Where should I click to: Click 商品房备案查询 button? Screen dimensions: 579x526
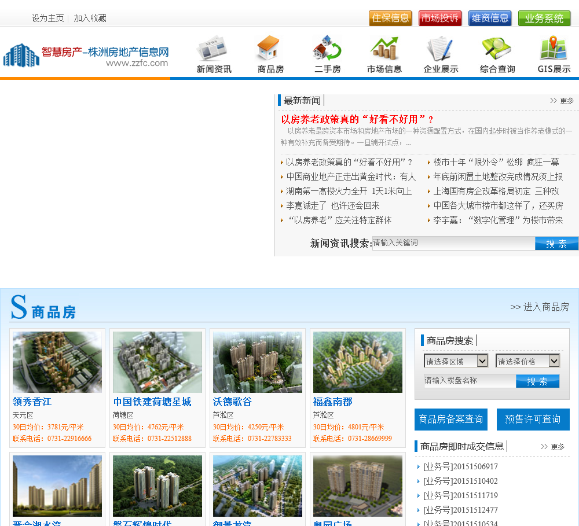(x=451, y=420)
